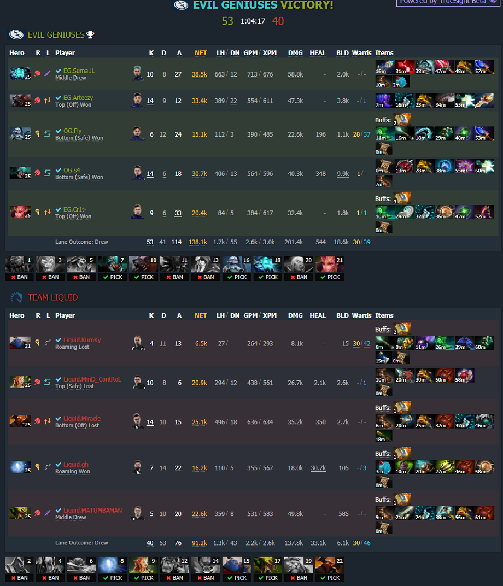
Task: Sort Team Liquid table by GPM
Action: [x=250, y=315]
